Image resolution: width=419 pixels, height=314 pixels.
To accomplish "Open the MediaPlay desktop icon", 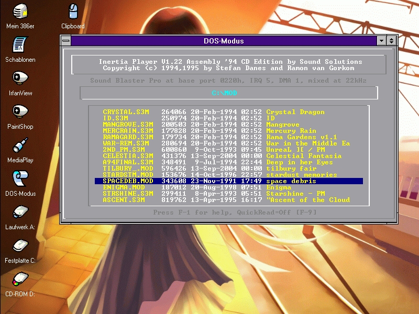I will point(20,150).
